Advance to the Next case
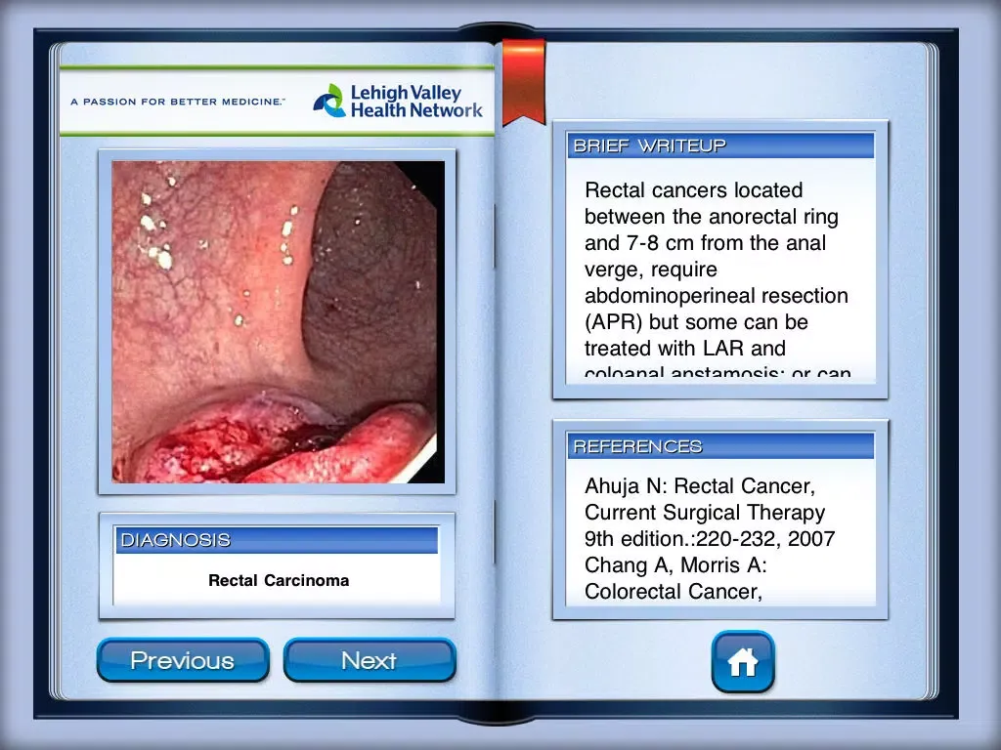This screenshot has width=1001, height=750. coord(370,660)
